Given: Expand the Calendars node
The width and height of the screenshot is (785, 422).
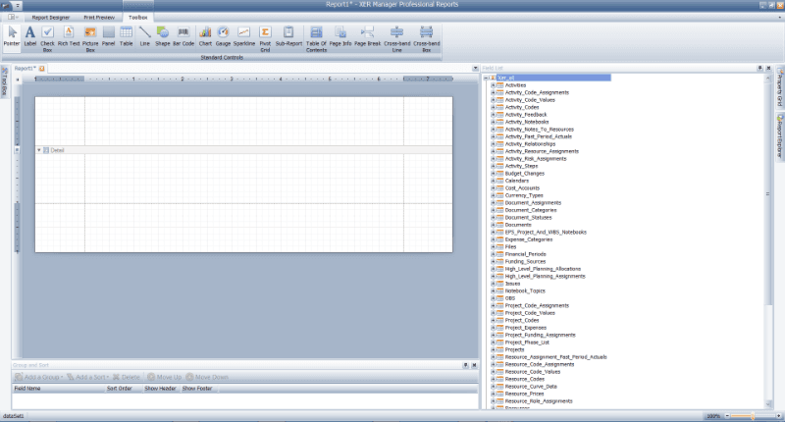Looking at the screenshot, I should click(x=493, y=181).
